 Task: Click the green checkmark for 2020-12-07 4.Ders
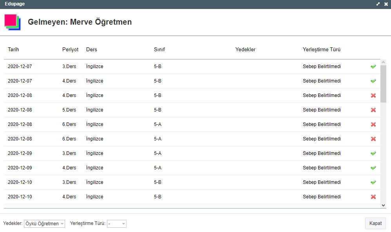point(373,81)
